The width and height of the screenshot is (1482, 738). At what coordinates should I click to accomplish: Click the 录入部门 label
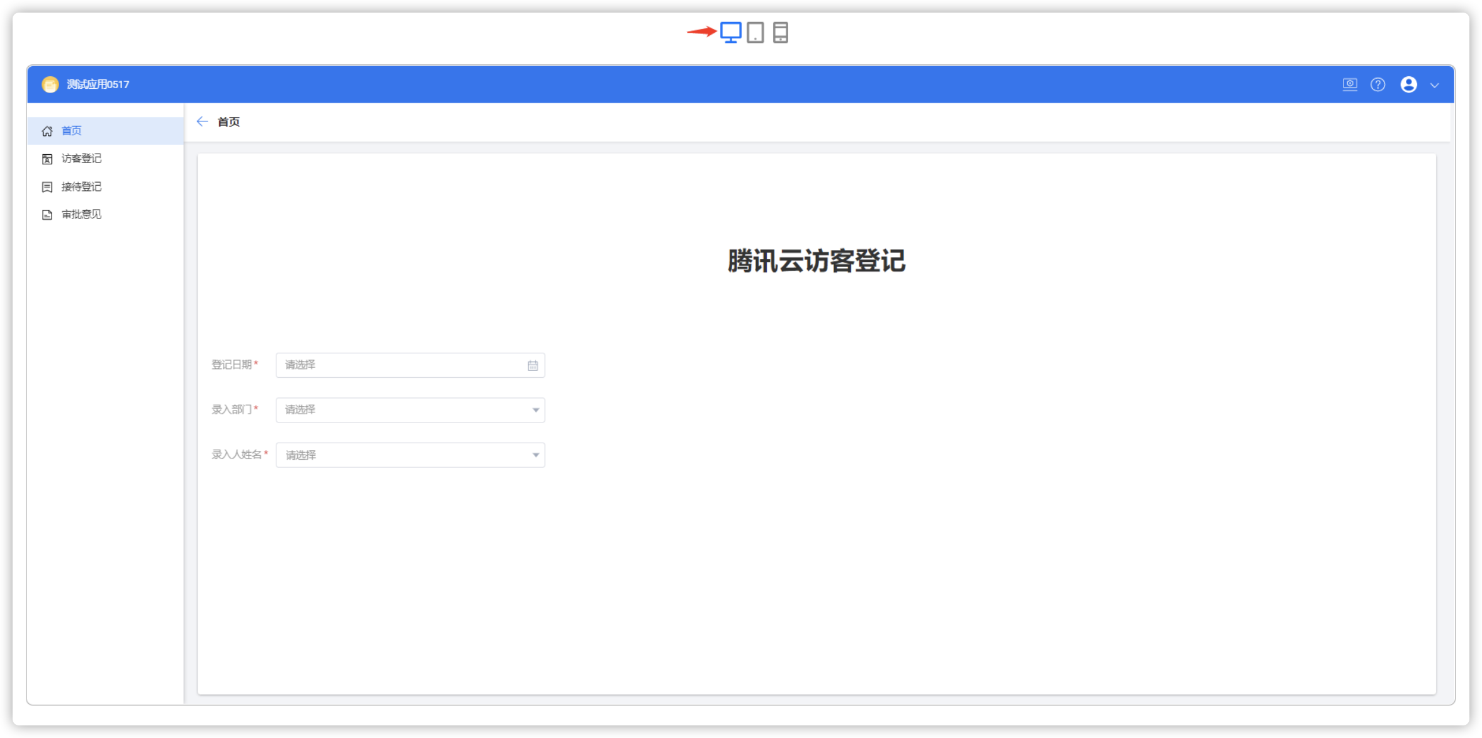(x=232, y=409)
